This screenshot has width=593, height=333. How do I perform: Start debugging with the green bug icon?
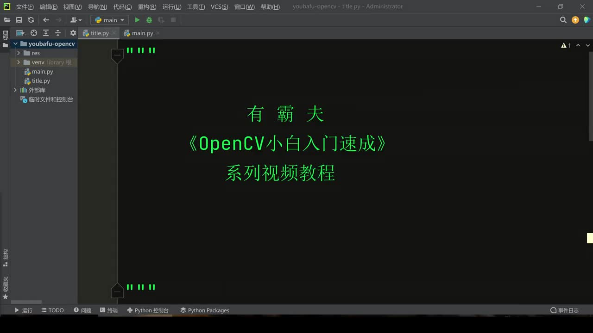pyautogui.click(x=149, y=20)
